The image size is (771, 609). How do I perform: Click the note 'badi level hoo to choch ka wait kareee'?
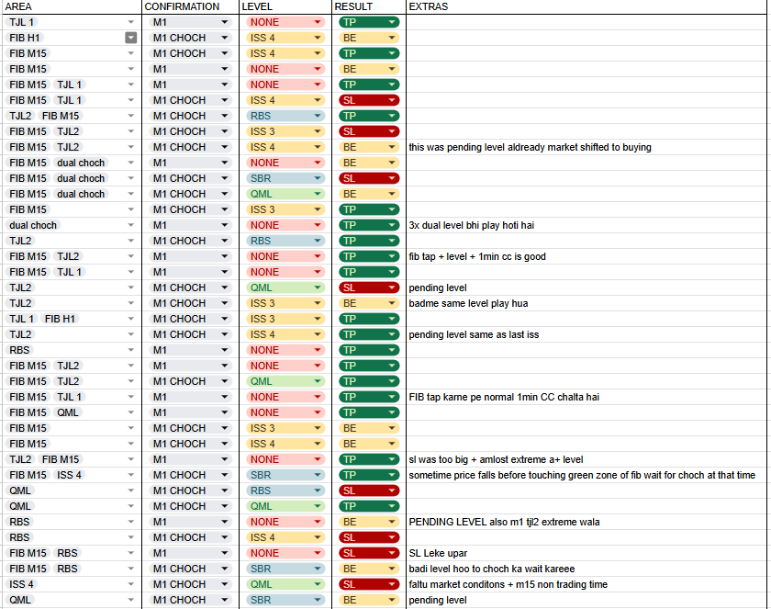tap(492, 569)
